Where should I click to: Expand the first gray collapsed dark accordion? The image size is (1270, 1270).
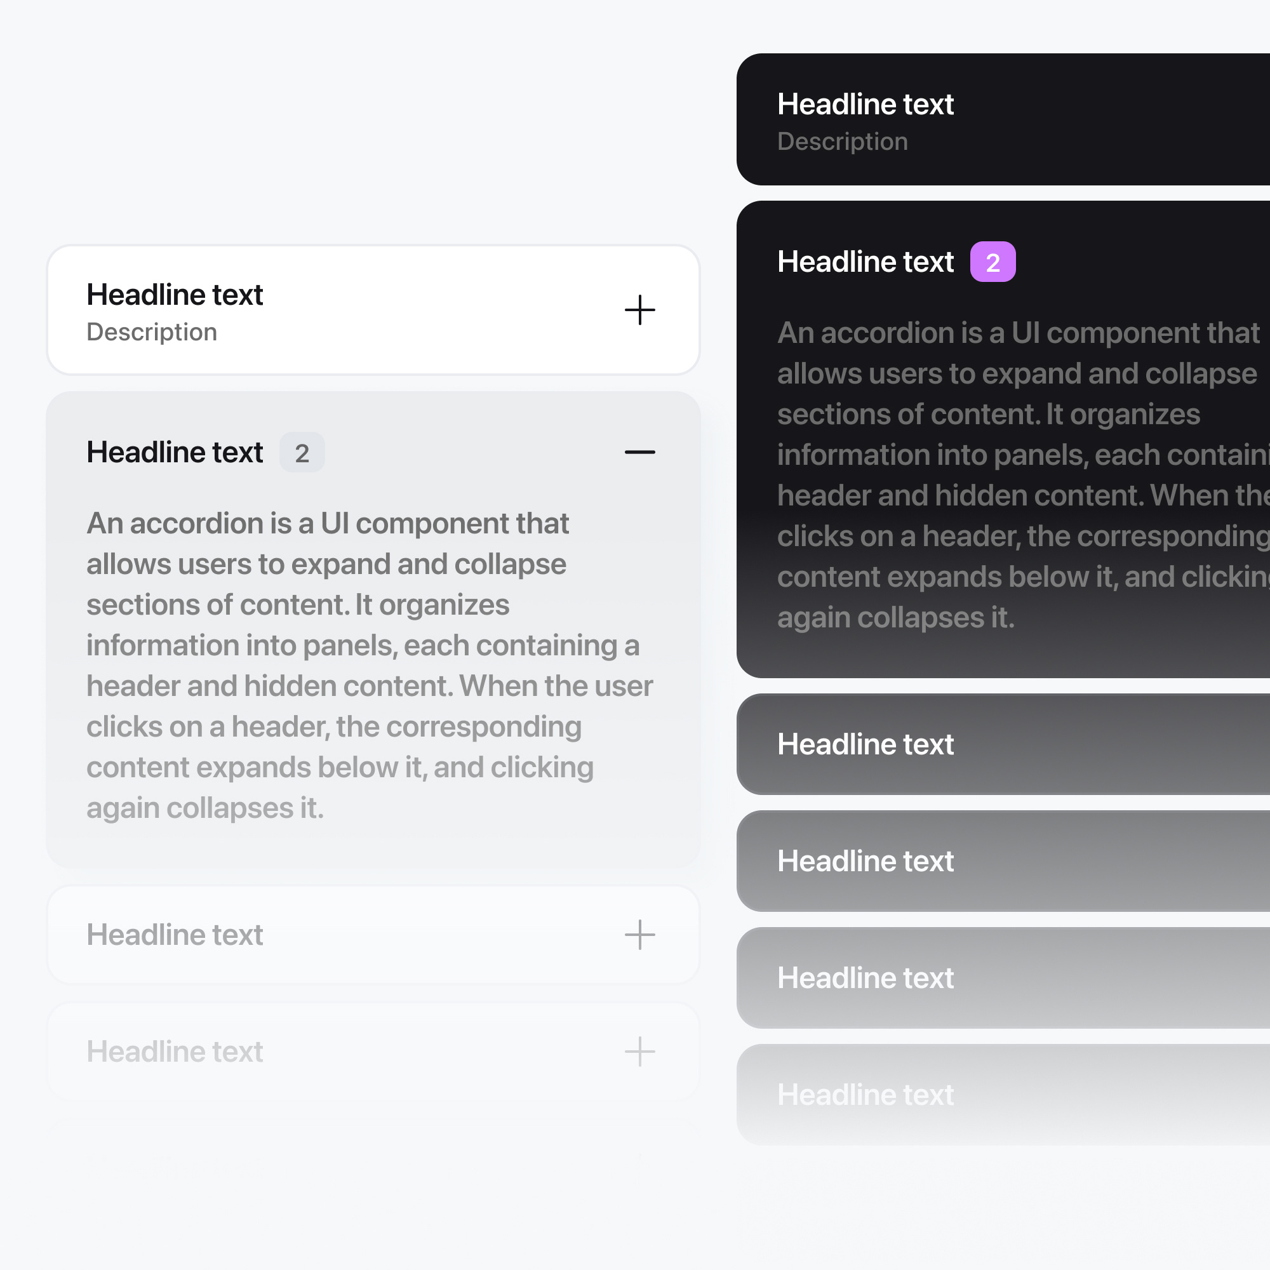(x=865, y=744)
